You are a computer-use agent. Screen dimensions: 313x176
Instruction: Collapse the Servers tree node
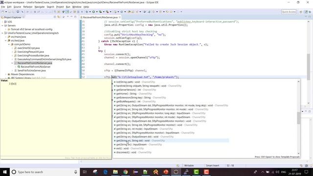(2, 25)
